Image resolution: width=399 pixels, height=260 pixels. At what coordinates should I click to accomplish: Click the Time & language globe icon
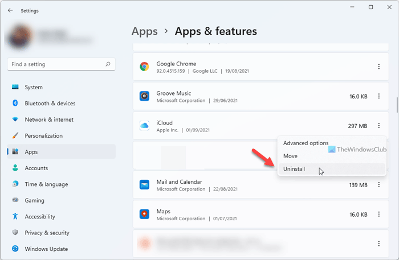pos(15,184)
